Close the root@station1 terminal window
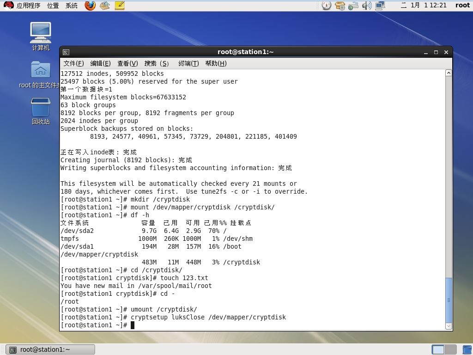 (446, 53)
